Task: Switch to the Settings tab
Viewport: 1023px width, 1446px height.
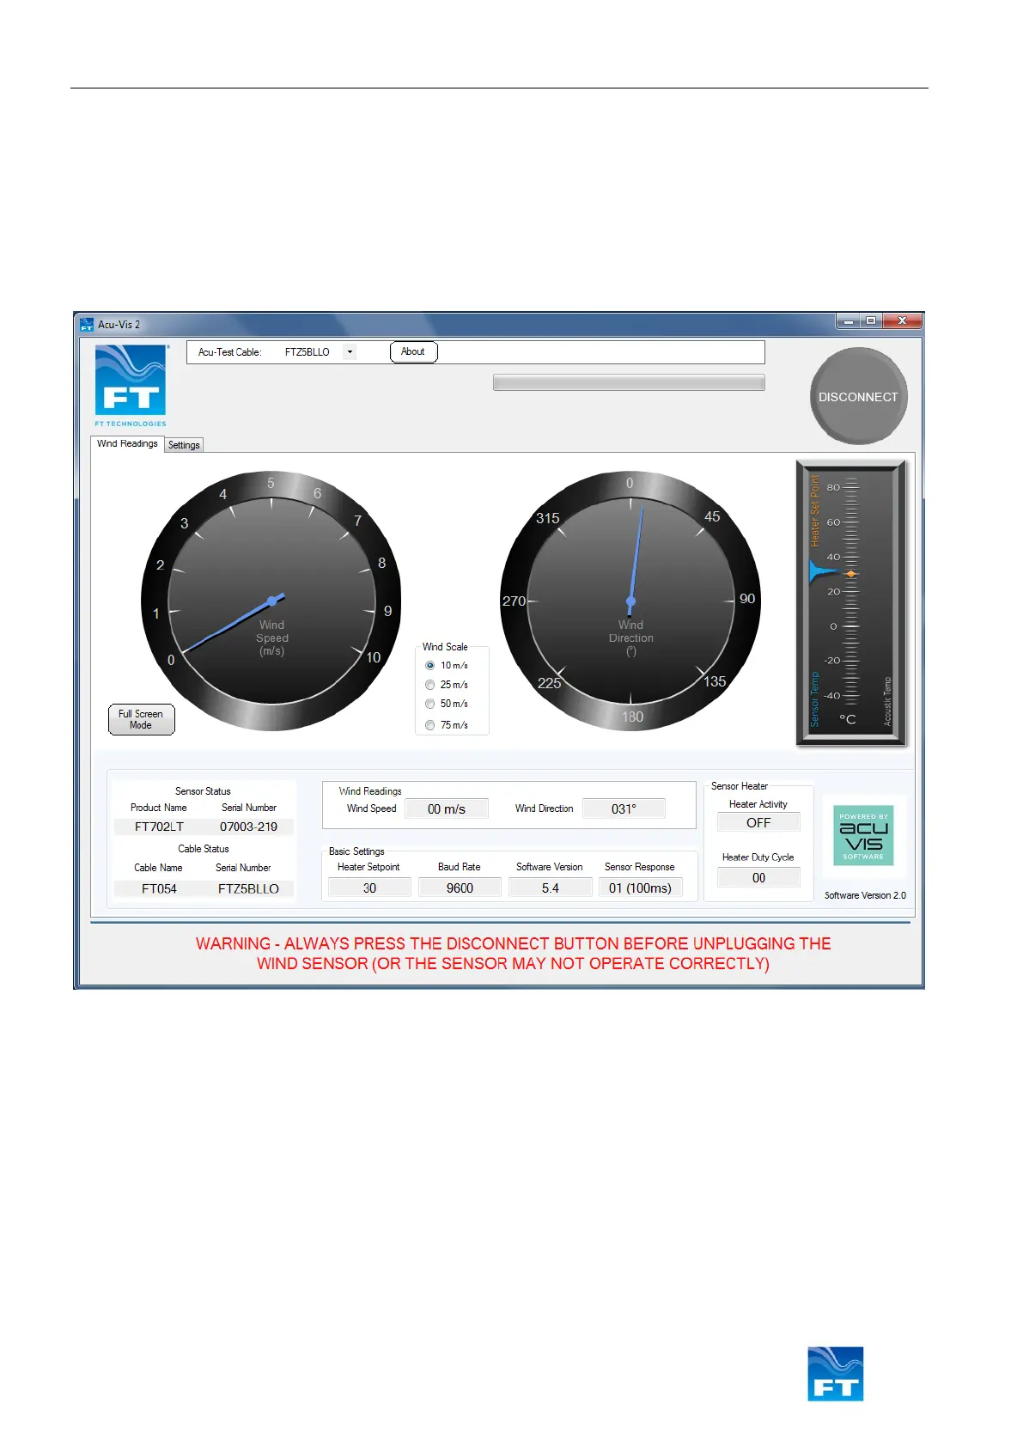Action: (184, 445)
